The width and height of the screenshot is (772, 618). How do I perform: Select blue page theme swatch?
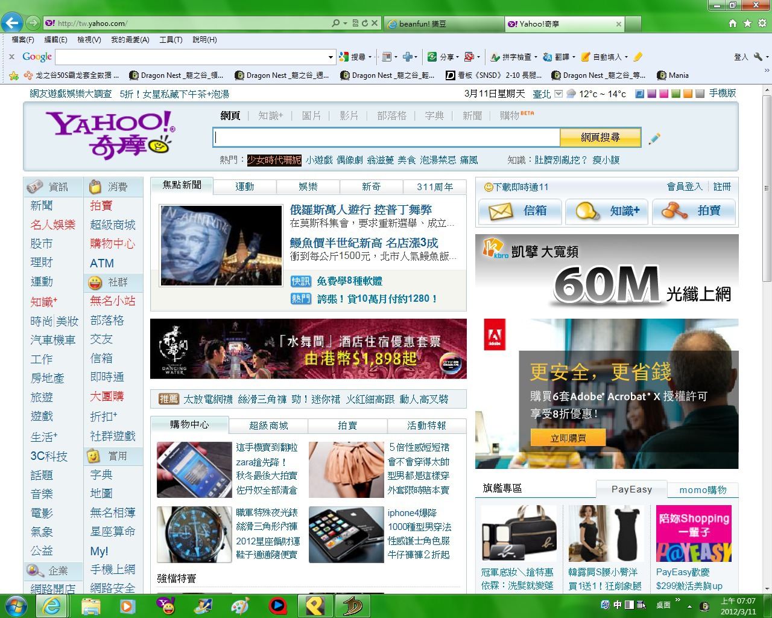point(640,94)
